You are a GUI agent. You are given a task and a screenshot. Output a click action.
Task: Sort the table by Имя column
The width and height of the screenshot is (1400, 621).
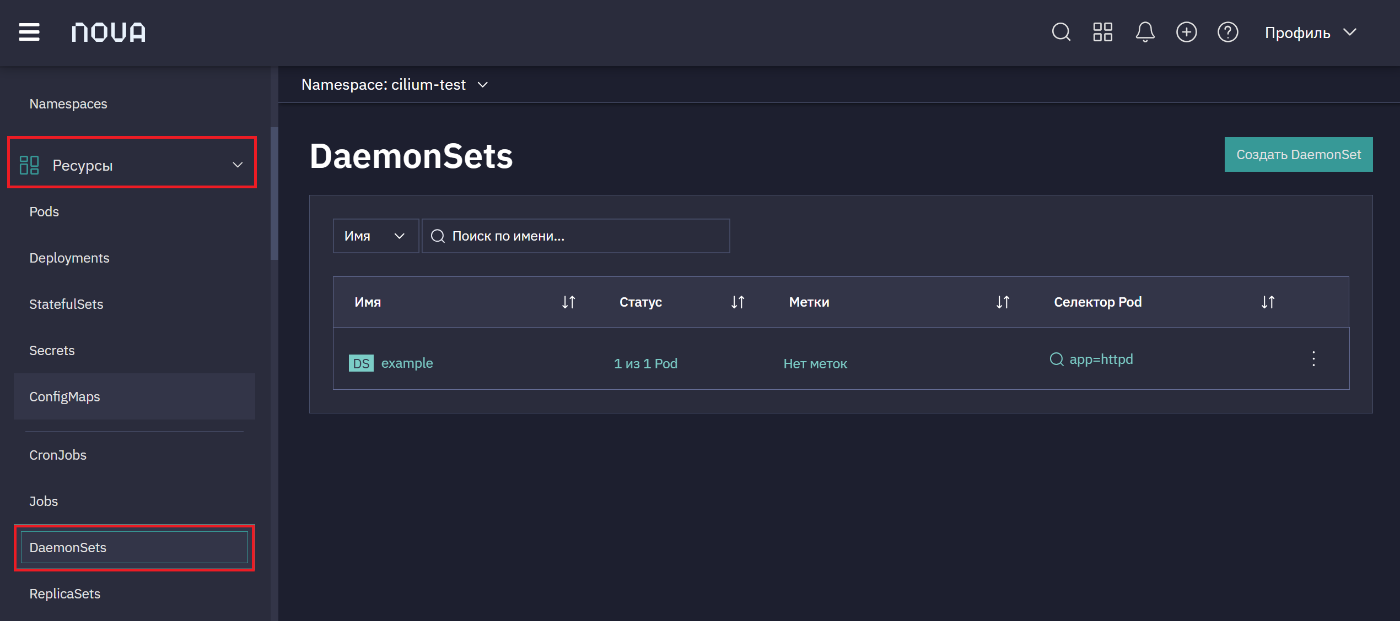[x=568, y=302]
